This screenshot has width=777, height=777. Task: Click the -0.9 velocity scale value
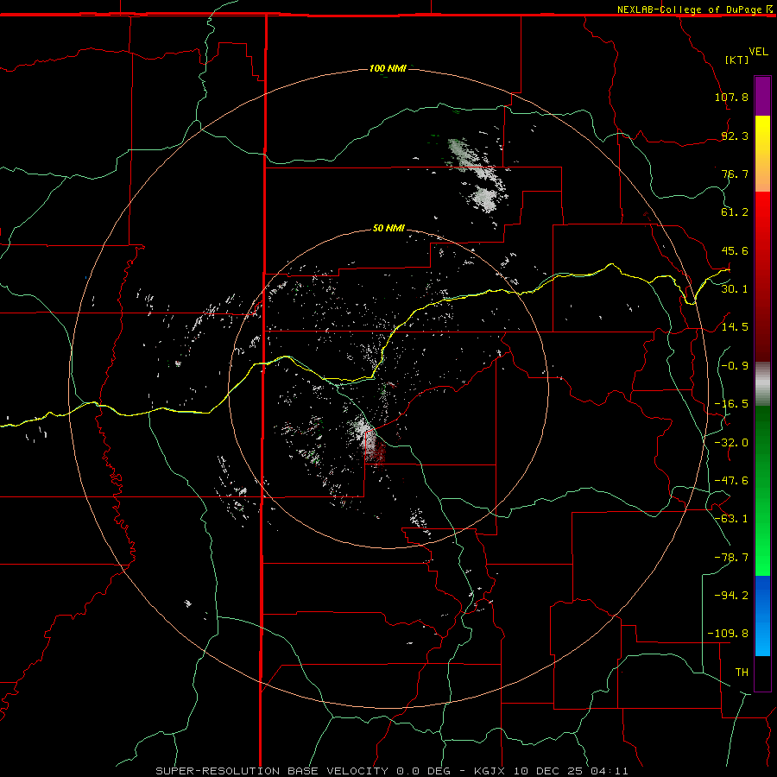[x=735, y=366]
